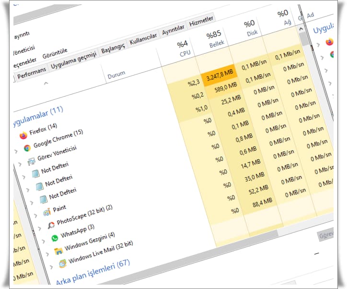Image resolution: width=347 pixels, height=289 pixels.
Task: Expand the PhotoScape (32 bit) row
Action: coord(39,229)
